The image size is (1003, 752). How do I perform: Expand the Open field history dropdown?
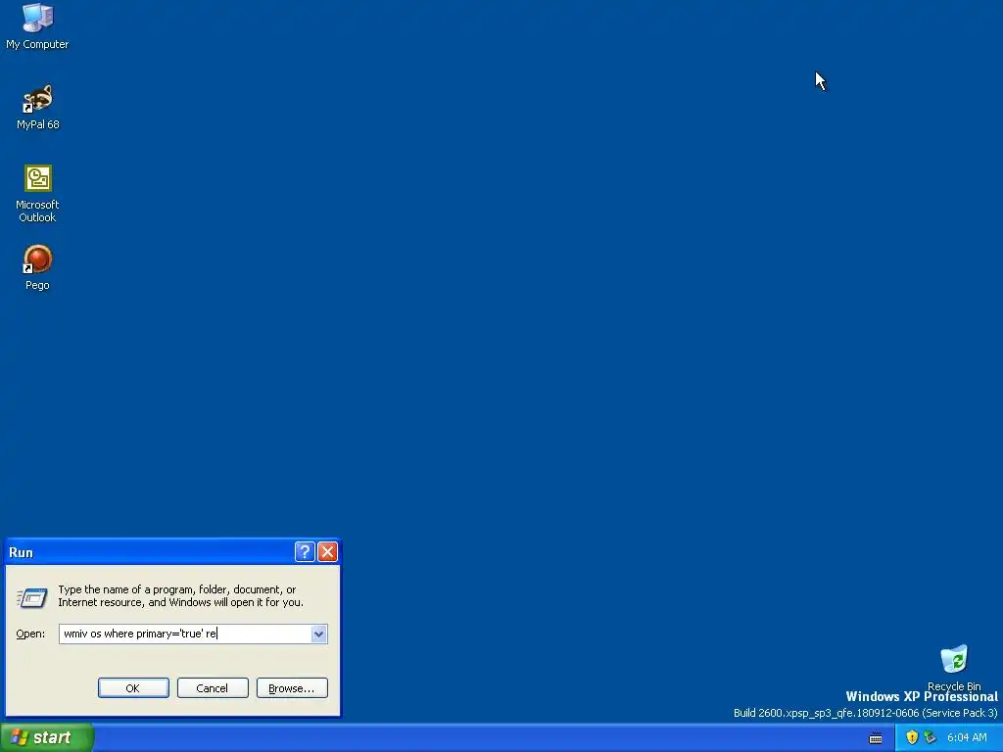tap(318, 634)
